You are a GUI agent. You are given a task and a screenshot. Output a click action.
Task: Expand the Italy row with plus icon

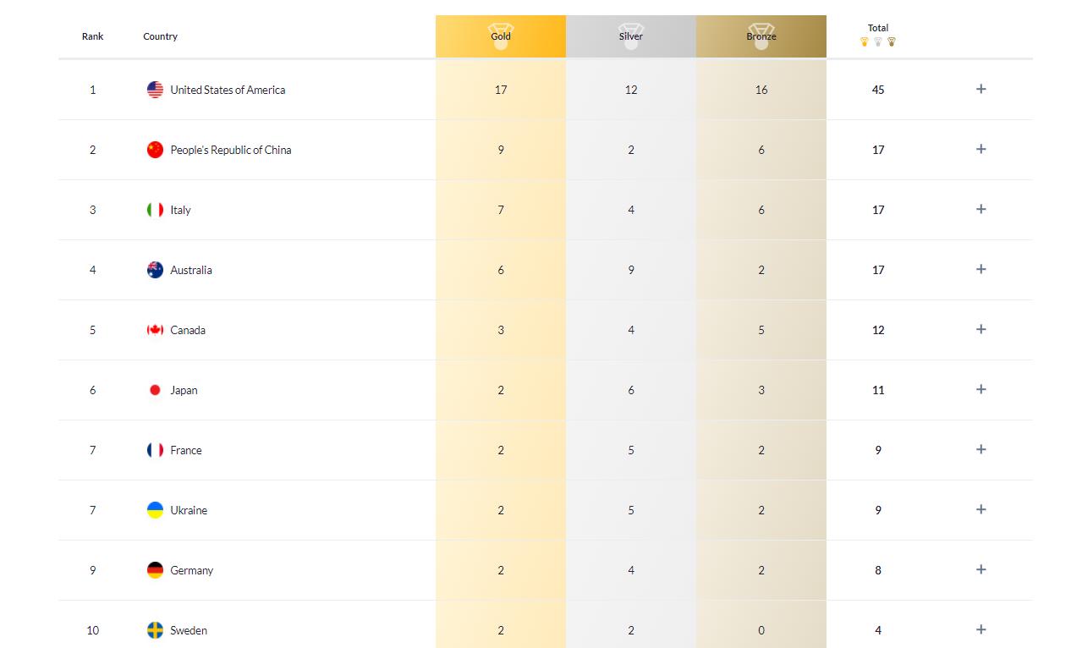[980, 209]
